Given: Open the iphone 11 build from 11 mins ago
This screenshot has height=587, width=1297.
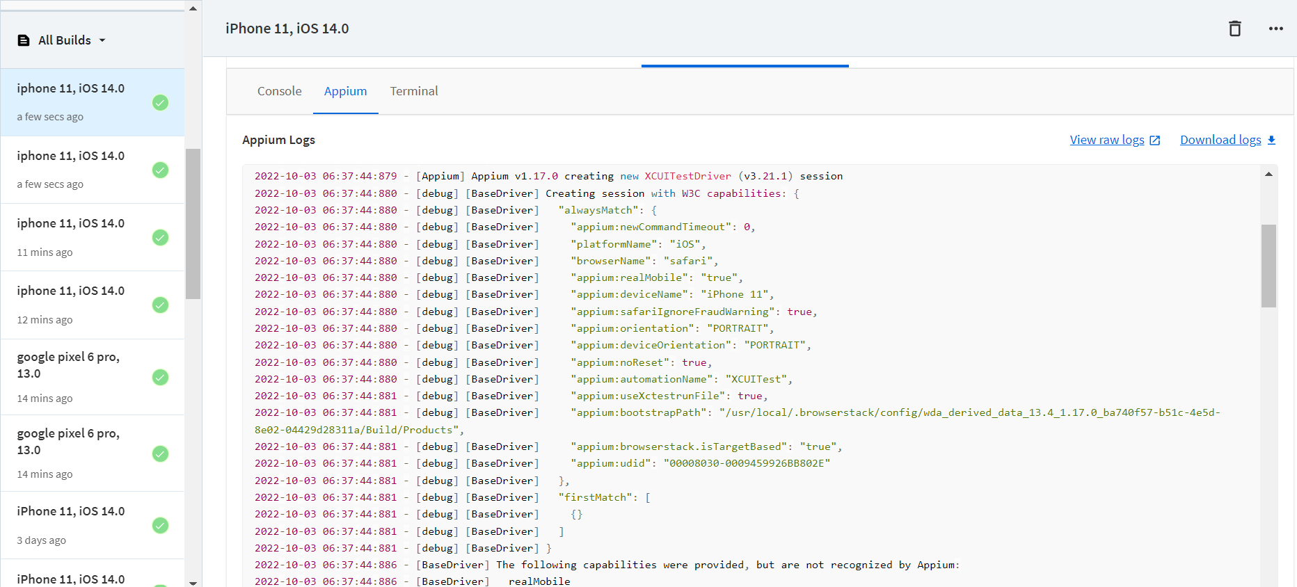Looking at the screenshot, I should pos(93,237).
